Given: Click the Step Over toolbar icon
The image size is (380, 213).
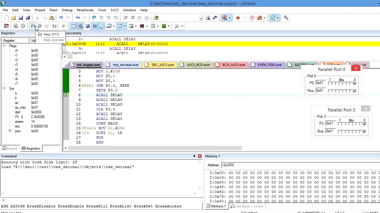Looking at the screenshot, I should 40,26.
